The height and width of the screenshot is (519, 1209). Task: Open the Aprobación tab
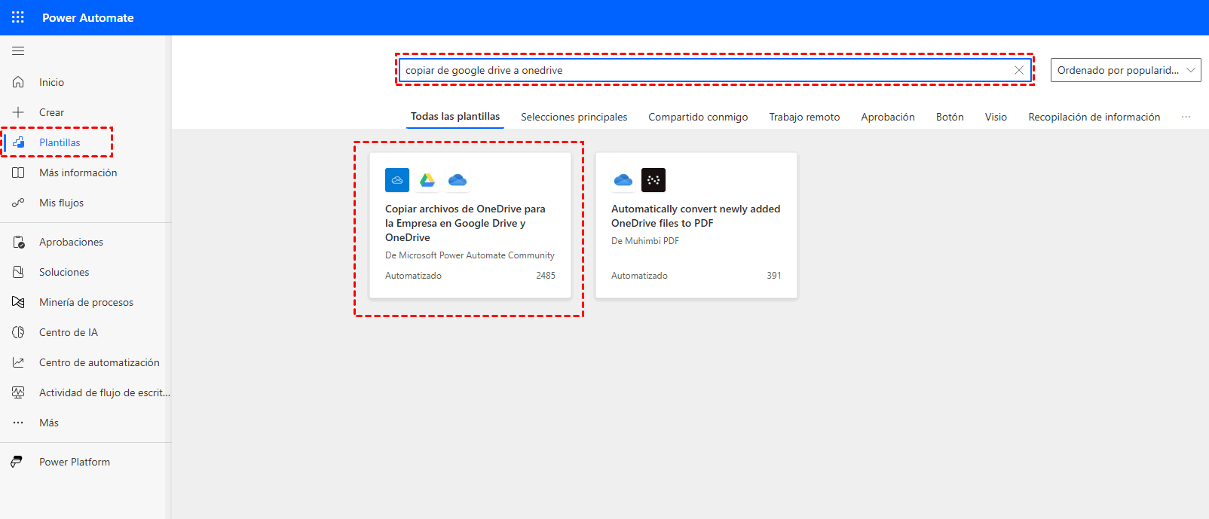click(x=888, y=117)
